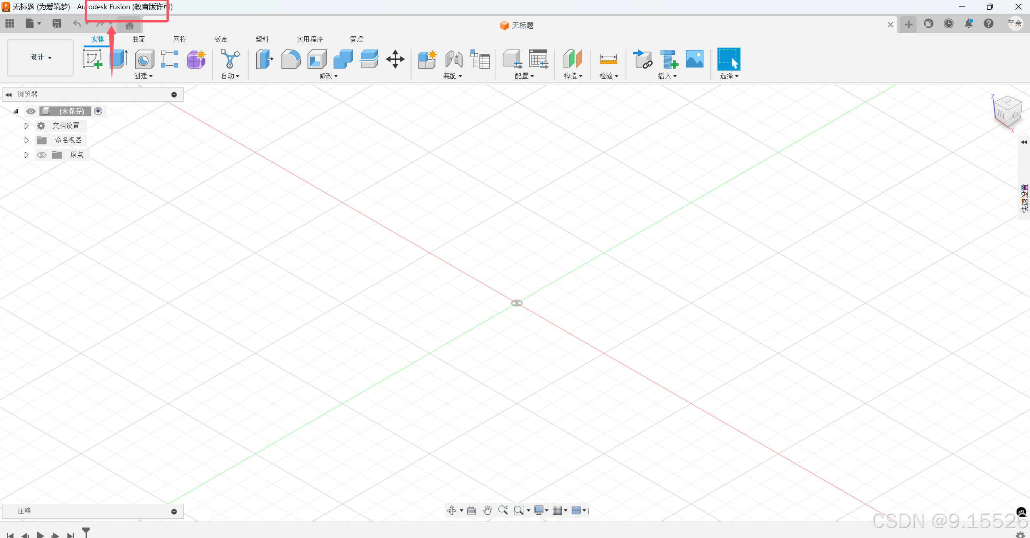Open the 修改 dropdown menu
This screenshot has width=1030, height=538.
pyautogui.click(x=329, y=76)
